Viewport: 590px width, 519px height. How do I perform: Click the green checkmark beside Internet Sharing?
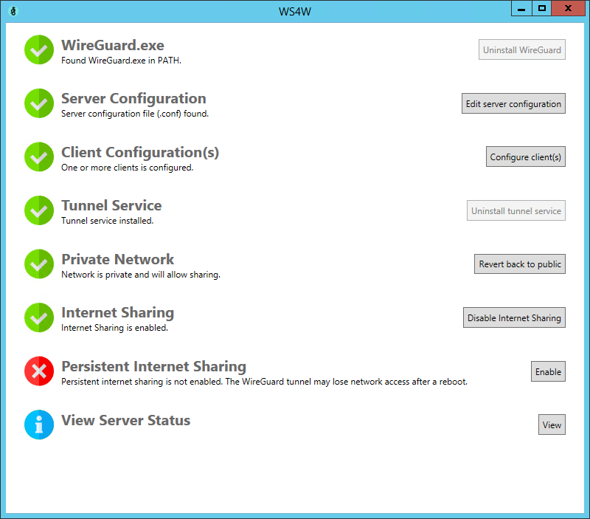click(39, 317)
